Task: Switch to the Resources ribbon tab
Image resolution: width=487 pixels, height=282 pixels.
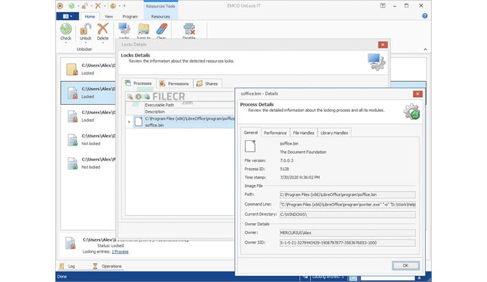Action: point(160,16)
